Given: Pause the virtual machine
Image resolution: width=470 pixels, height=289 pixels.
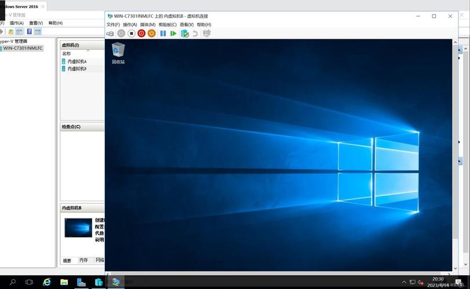Looking at the screenshot, I should [x=163, y=34].
